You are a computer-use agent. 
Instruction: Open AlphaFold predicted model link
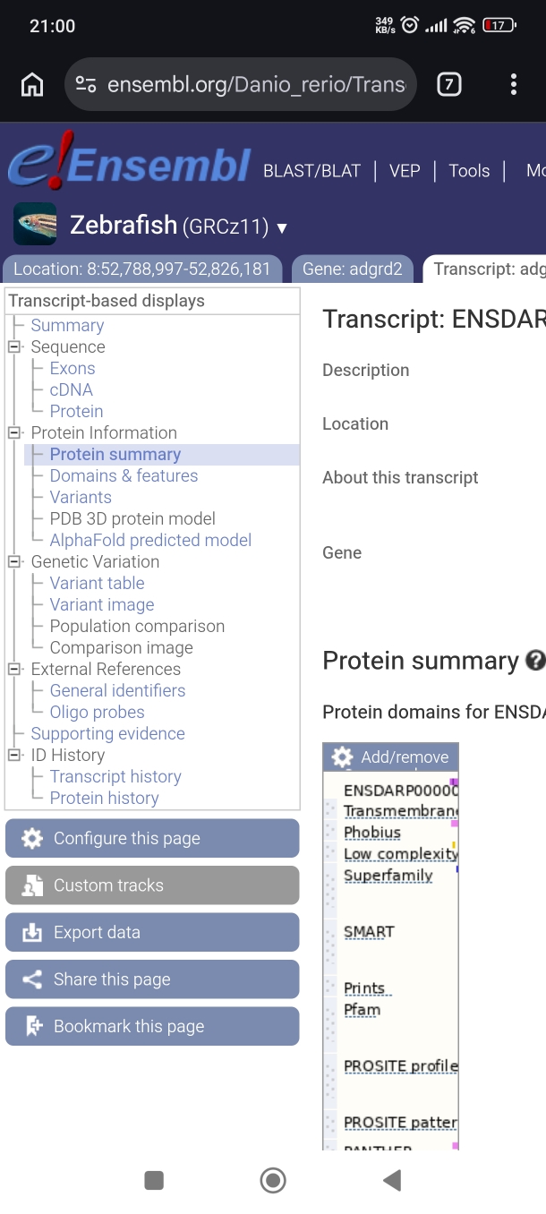pyautogui.click(x=150, y=540)
